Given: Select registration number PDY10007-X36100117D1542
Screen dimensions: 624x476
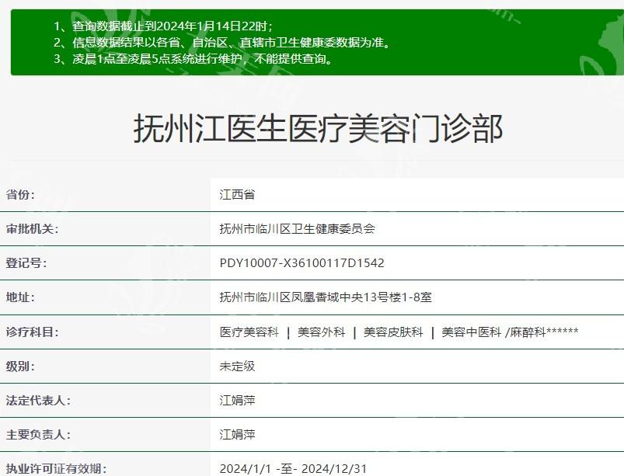Looking at the screenshot, I should (302, 263).
